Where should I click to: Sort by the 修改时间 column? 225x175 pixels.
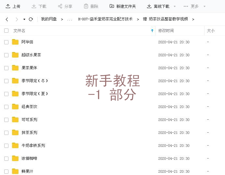pos(166,31)
